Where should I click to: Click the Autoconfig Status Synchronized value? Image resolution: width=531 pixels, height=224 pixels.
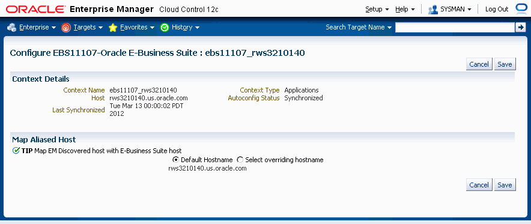pyautogui.click(x=303, y=98)
